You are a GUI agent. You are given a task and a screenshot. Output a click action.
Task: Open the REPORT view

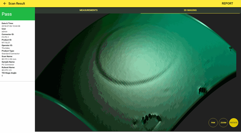tap(227, 4)
